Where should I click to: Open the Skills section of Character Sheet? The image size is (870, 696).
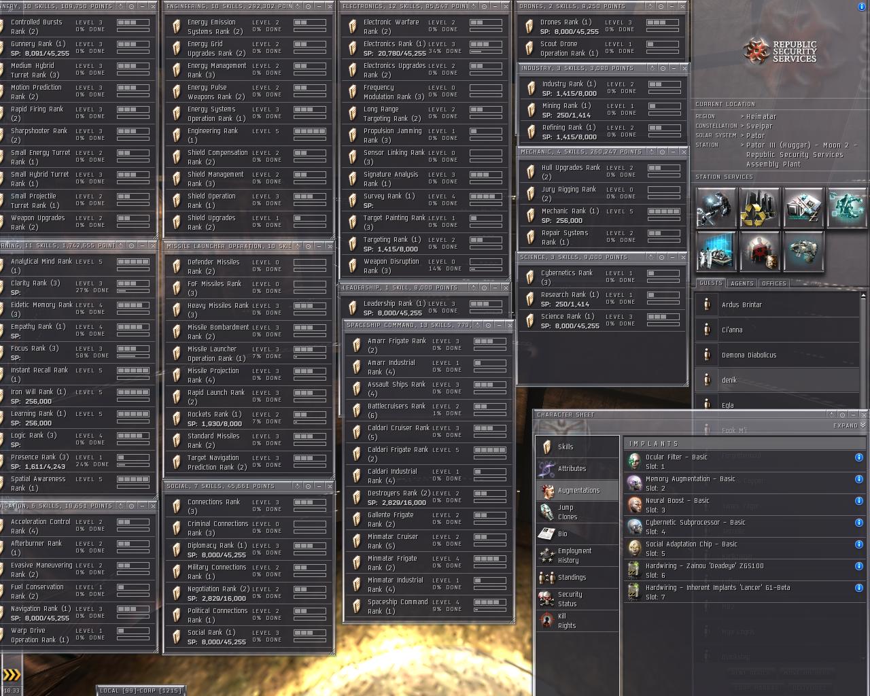[x=577, y=447]
